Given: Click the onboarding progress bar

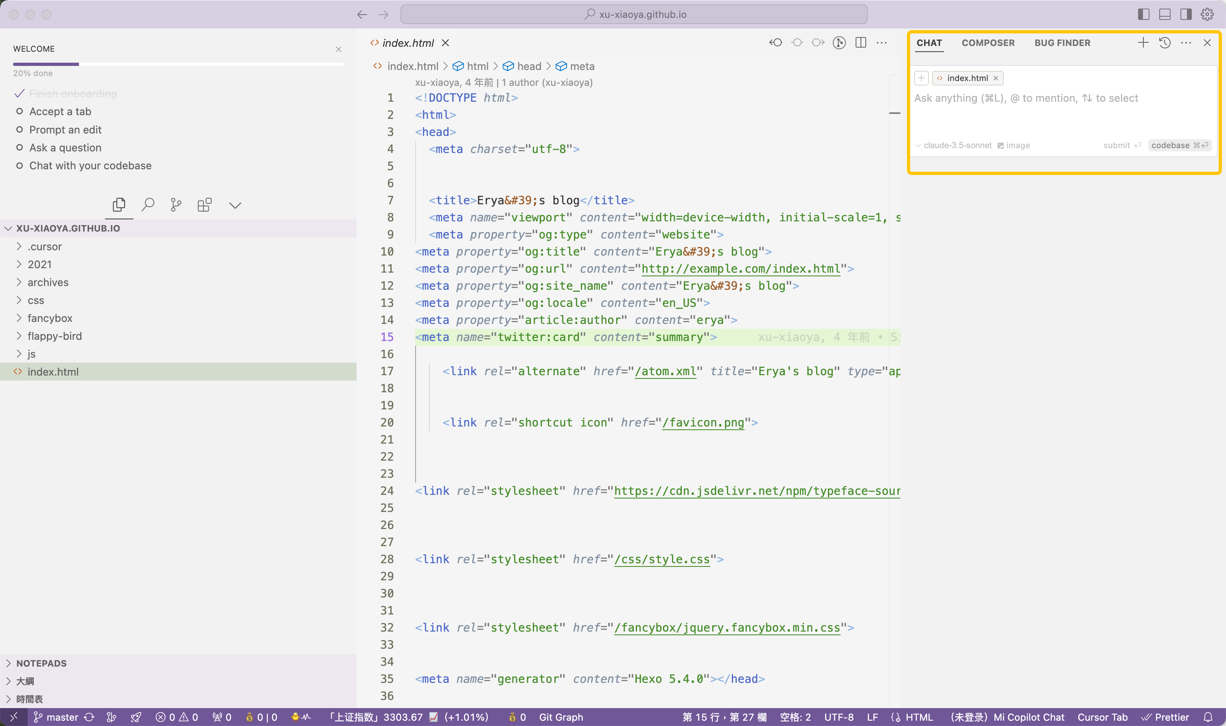Looking at the screenshot, I should point(178,64).
